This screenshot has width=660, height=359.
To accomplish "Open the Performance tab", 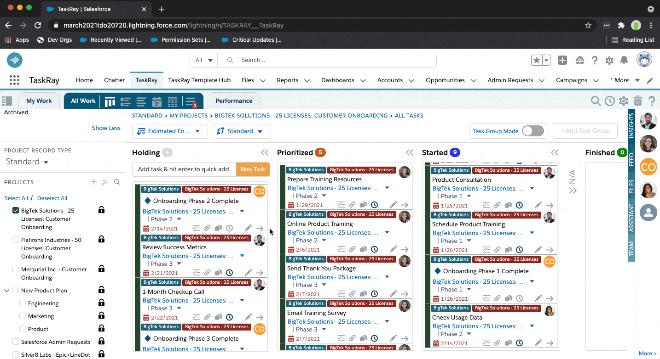I will pos(234,101).
